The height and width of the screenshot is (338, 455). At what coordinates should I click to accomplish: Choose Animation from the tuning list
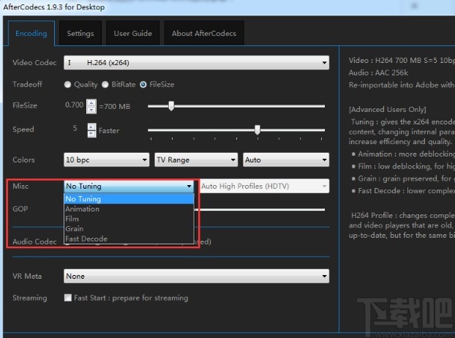tap(82, 209)
